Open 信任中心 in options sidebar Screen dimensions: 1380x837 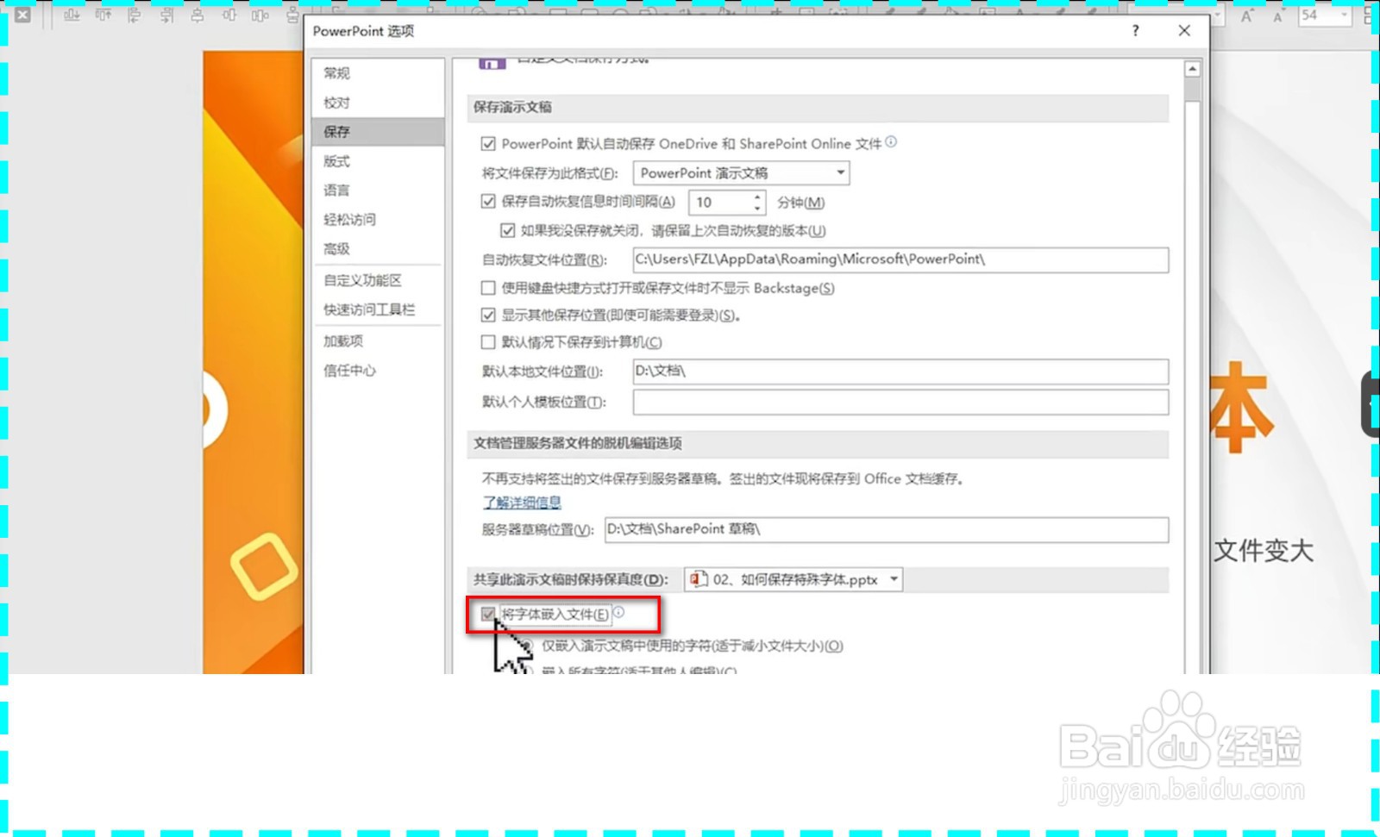coord(378,371)
